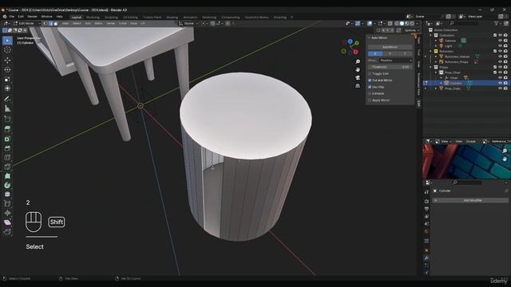Expand the Camera item in outliner
Image resolution: width=511 pixels, height=287 pixels.
[x=436, y=41]
